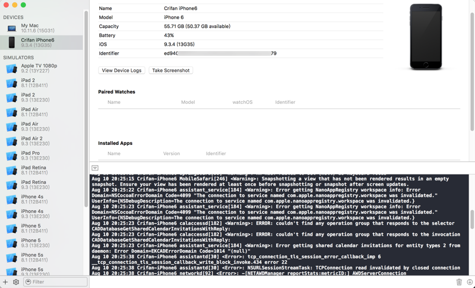Click the green zoom window button
The width and height of the screenshot is (475, 288).
(23, 5)
